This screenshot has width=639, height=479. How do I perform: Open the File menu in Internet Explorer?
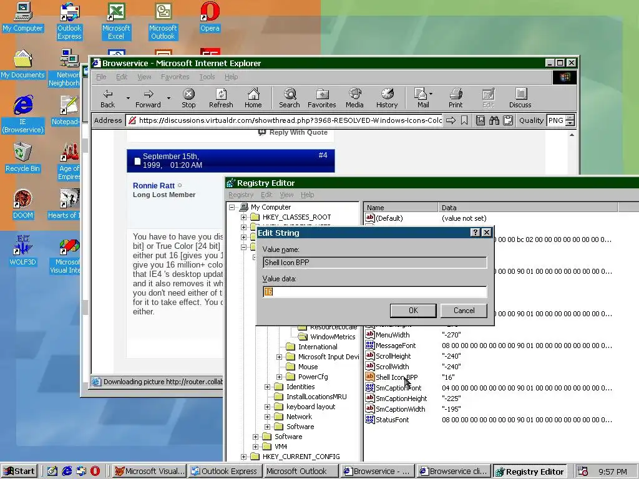pos(101,77)
